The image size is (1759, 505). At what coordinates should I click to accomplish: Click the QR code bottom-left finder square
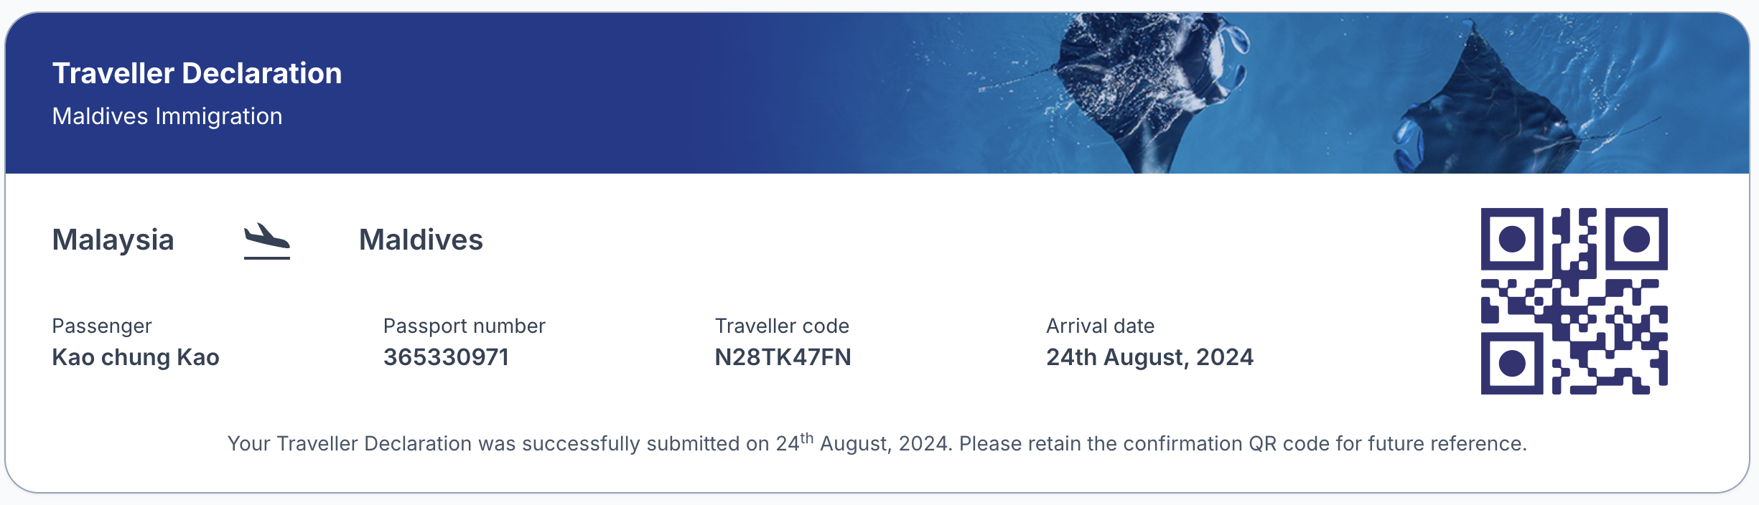click(x=1512, y=363)
